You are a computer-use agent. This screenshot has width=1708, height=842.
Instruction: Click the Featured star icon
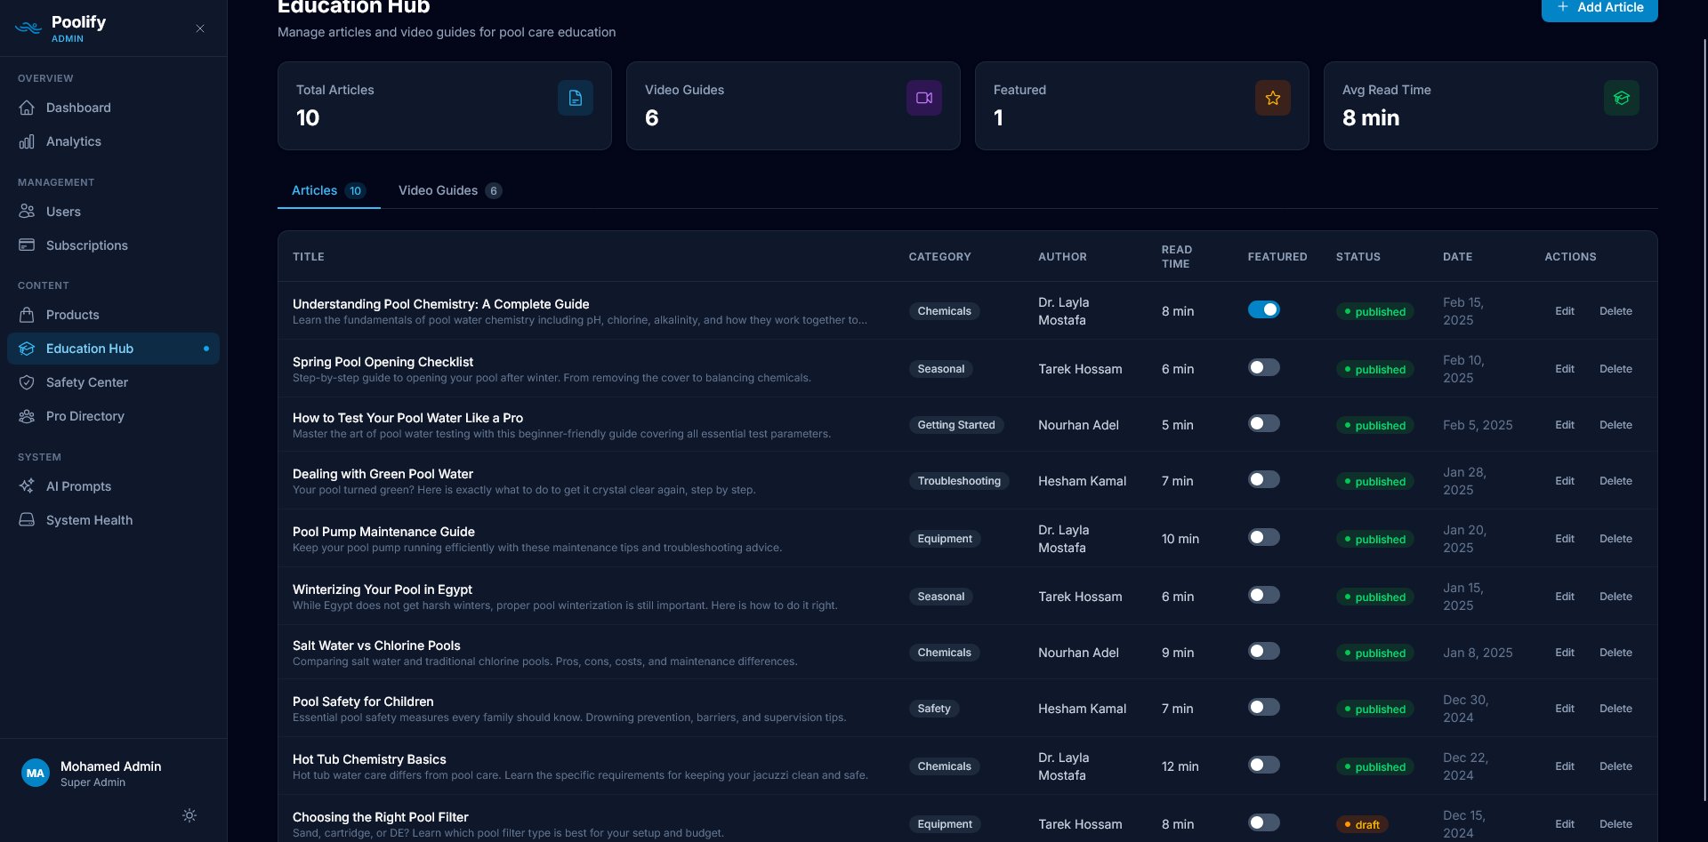tap(1273, 98)
